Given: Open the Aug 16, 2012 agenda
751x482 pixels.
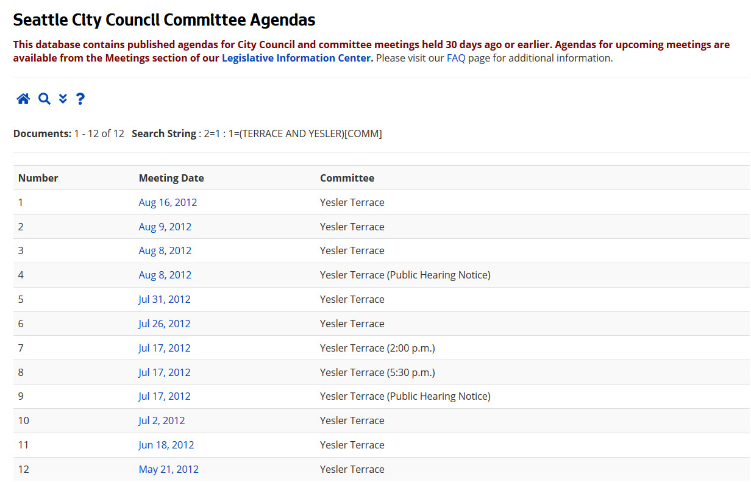Looking at the screenshot, I should [x=168, y=202].
